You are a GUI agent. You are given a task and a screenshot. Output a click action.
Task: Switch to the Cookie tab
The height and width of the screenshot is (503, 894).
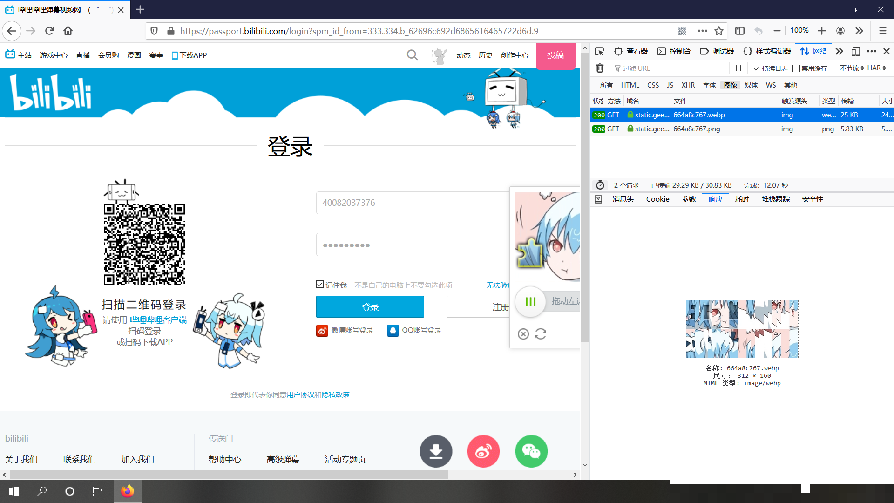coord(657,199)
